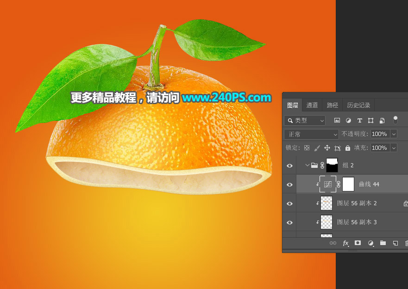Switch to the 路径 tab
The width and height of the screenshot is (408, 289).
click(332, 105)
